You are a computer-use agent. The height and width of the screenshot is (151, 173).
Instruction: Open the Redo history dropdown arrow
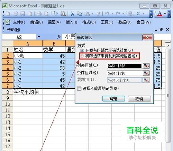pyautogui.click(x=123, y=14)
